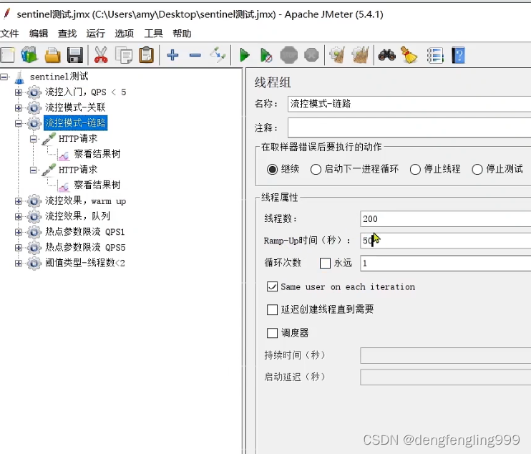Click the Copy icon in toolbar
Screen dimensions: 531x454
tap(124, 55)
